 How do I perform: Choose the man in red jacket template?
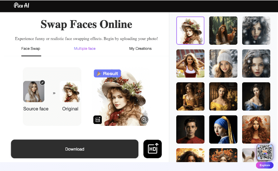pyautogui.click(x=190, y=129)
